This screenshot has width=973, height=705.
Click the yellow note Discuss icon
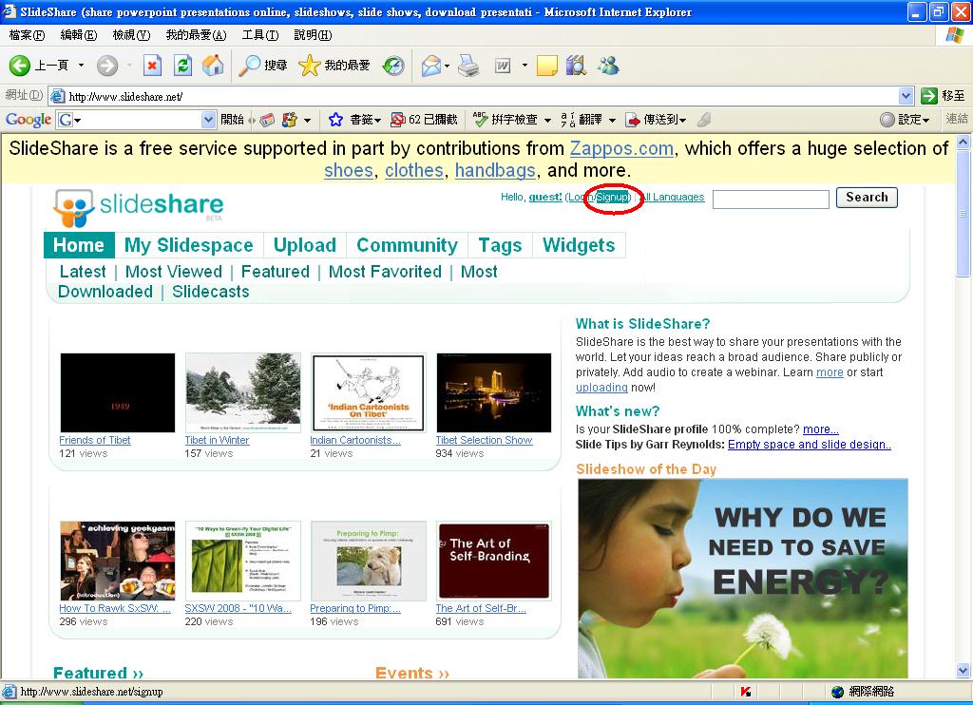pyautogui.click(x=546, y=66)
